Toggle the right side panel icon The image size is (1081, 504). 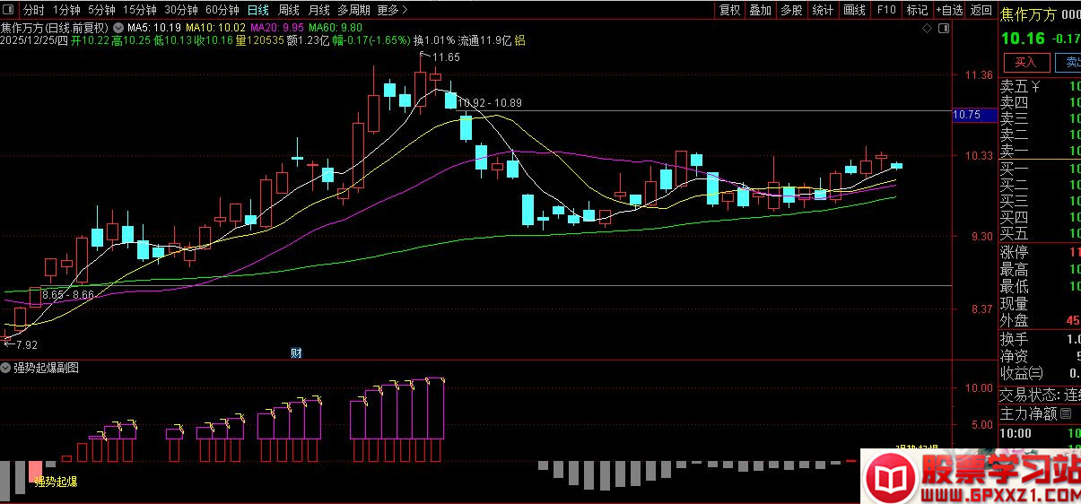click(943, 29)
